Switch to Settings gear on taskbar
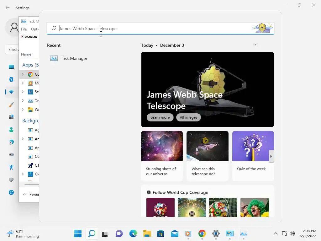 [x=216, y=233]
